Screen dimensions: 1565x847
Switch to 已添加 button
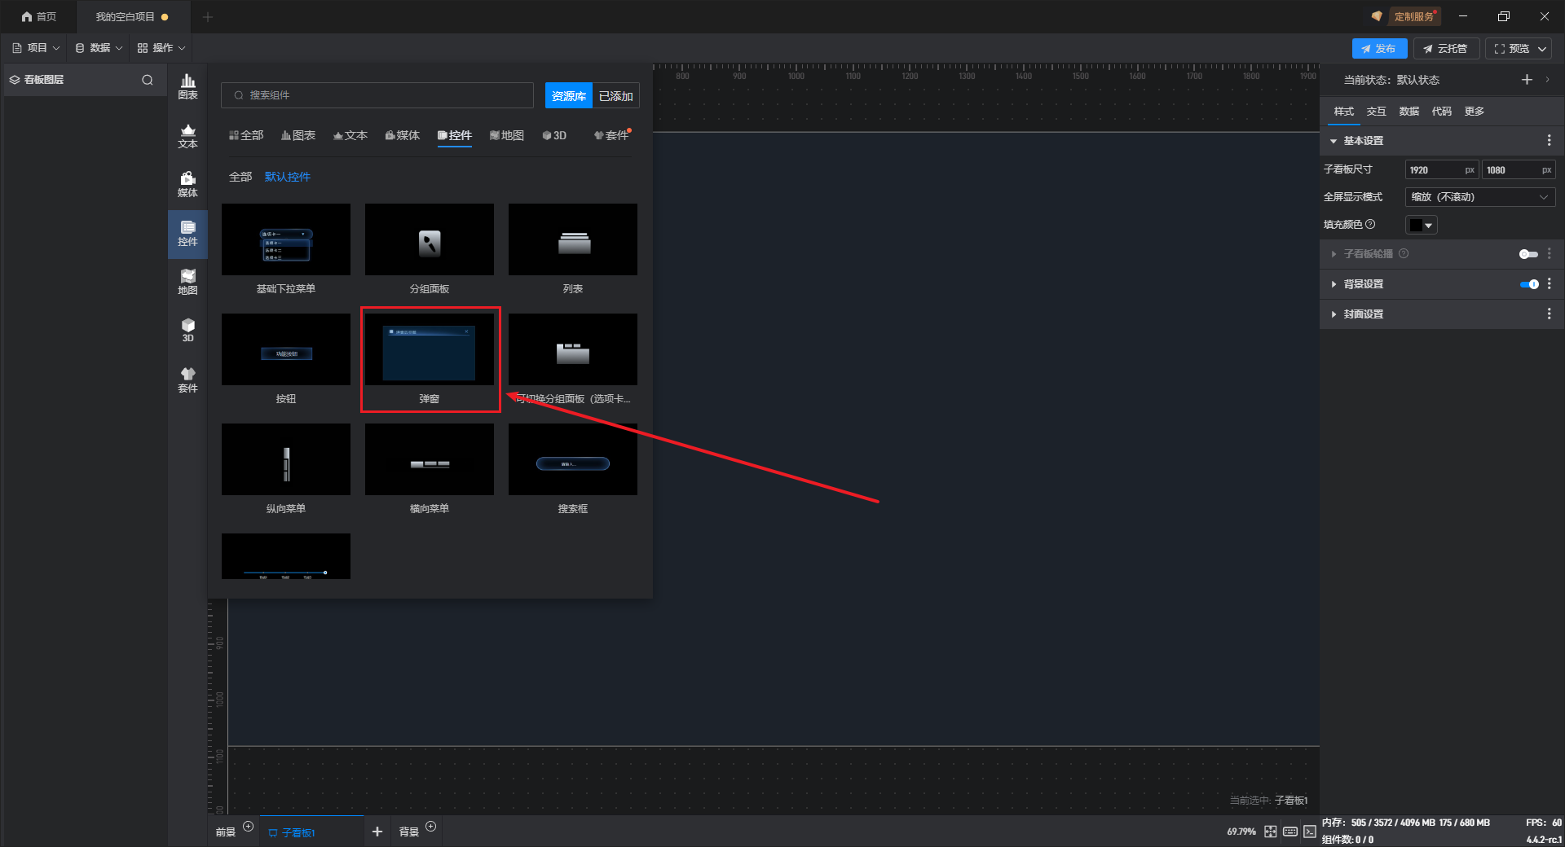pos(615,96)
